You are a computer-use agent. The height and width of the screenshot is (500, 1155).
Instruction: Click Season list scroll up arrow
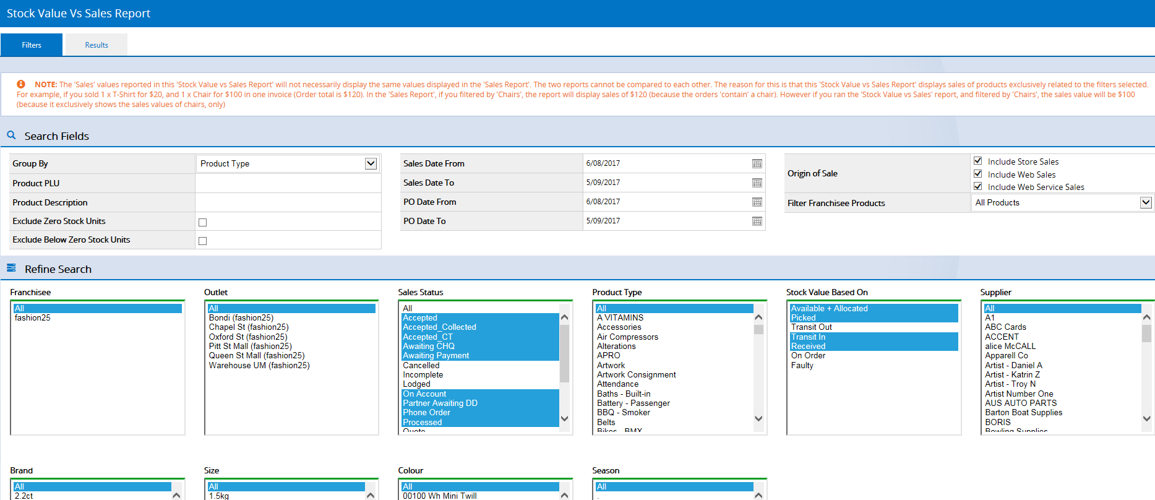coord(758,495)
